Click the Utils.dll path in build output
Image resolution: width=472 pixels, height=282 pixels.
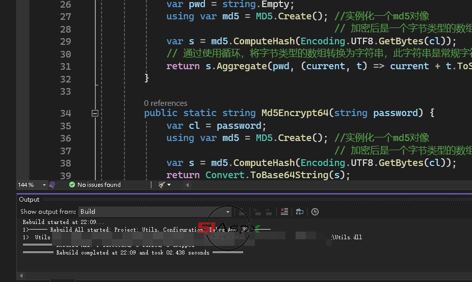pyautogui.click(x=347, y=237)
